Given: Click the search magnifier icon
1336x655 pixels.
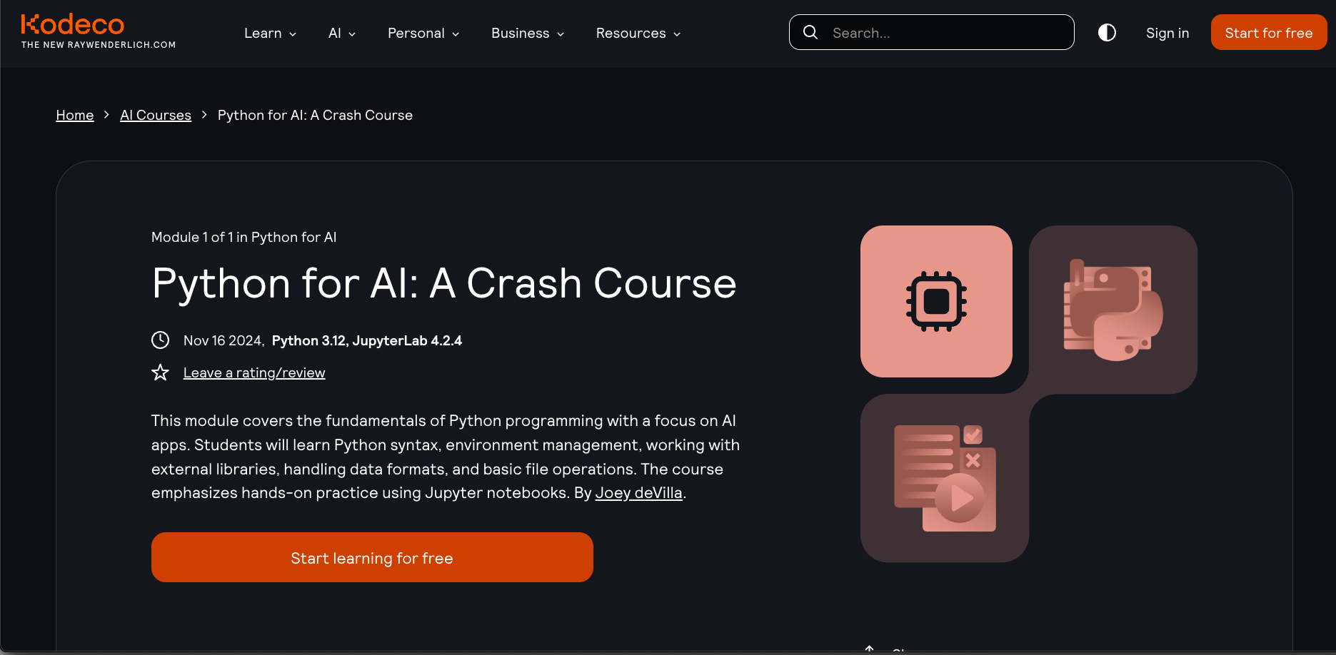Looking at the screenshot, I should coord(810,32).
